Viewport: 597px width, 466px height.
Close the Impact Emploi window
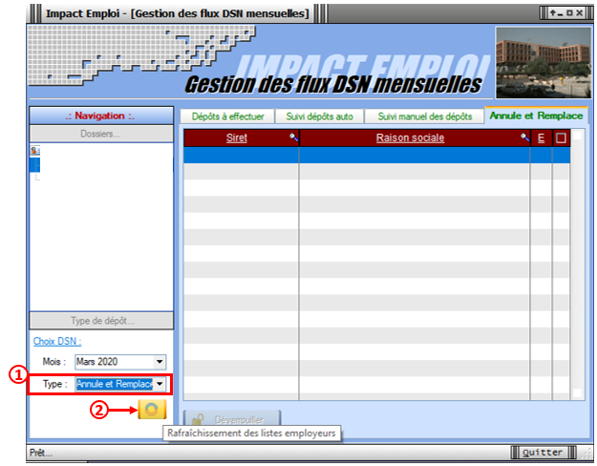coord(580,13)
